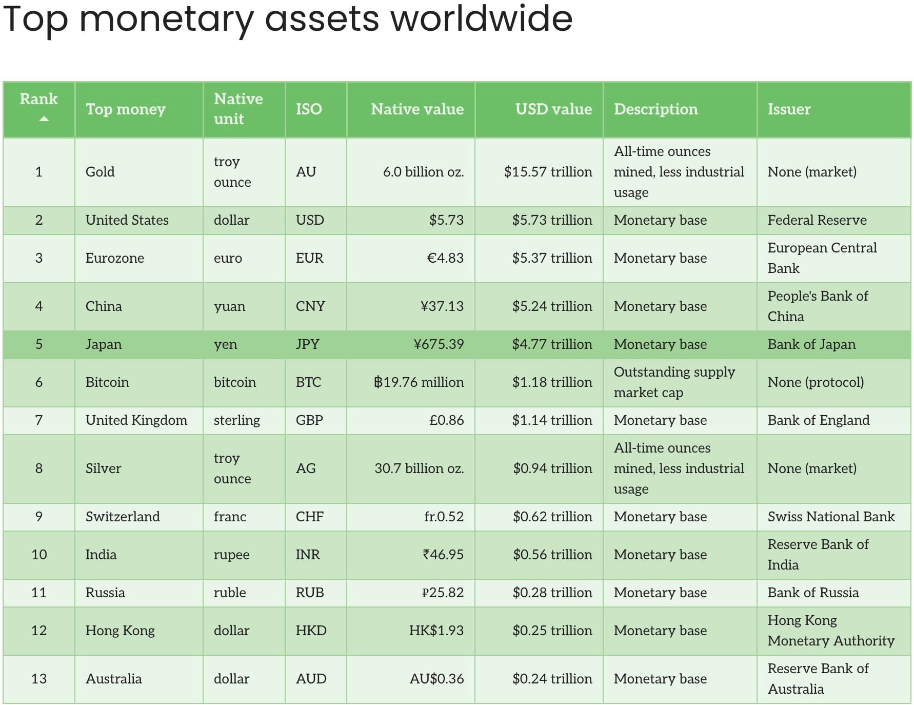Click the $0.24 trillion USD value

(x=552, y=679)
